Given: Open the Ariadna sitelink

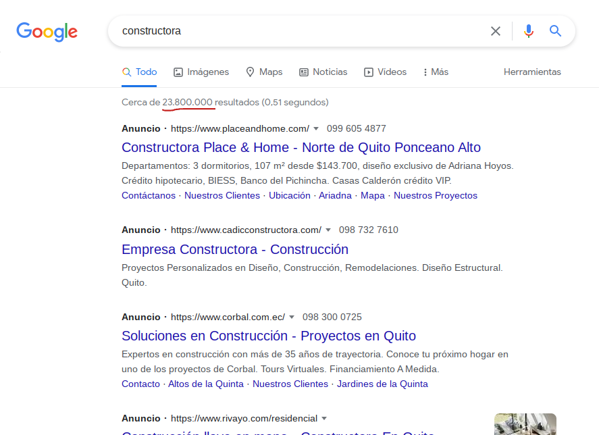Looking at the screenshot, I should click(335, 195).
